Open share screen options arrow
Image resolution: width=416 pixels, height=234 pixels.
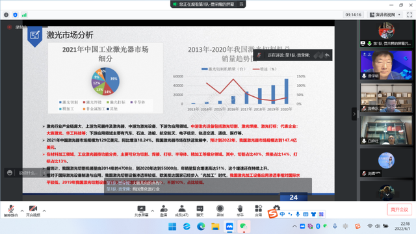[x=153, y=211]
